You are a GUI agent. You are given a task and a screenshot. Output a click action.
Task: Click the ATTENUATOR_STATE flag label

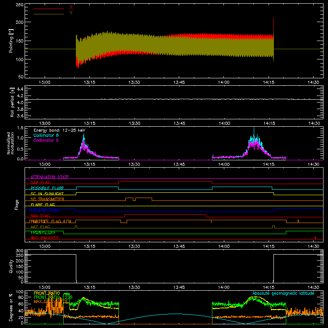(x=50, y=177)
